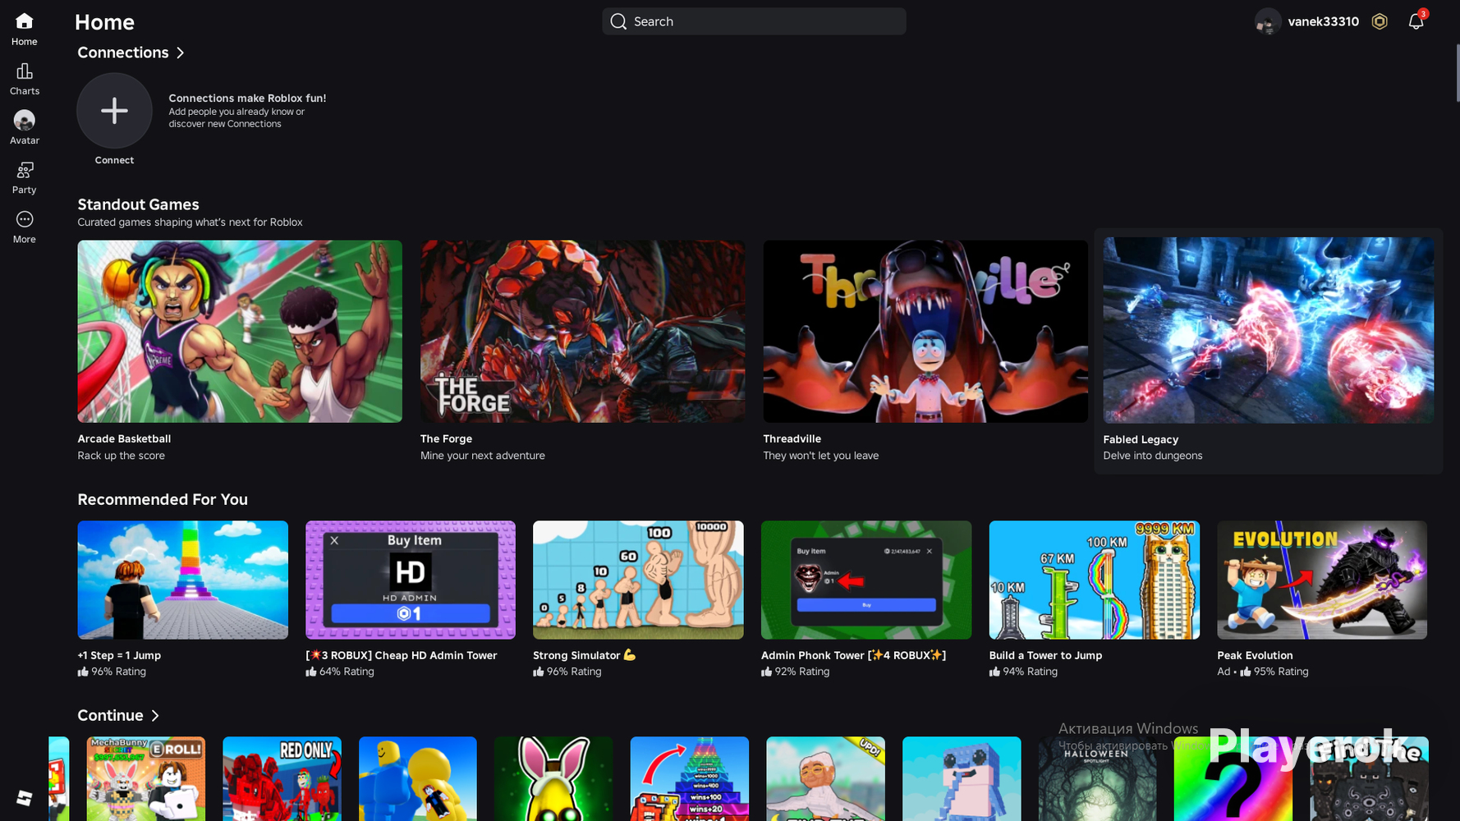Click the Threadville game thumbnail
The width and height of the screenshot is (1460, 821).
[x=925, y=332]
